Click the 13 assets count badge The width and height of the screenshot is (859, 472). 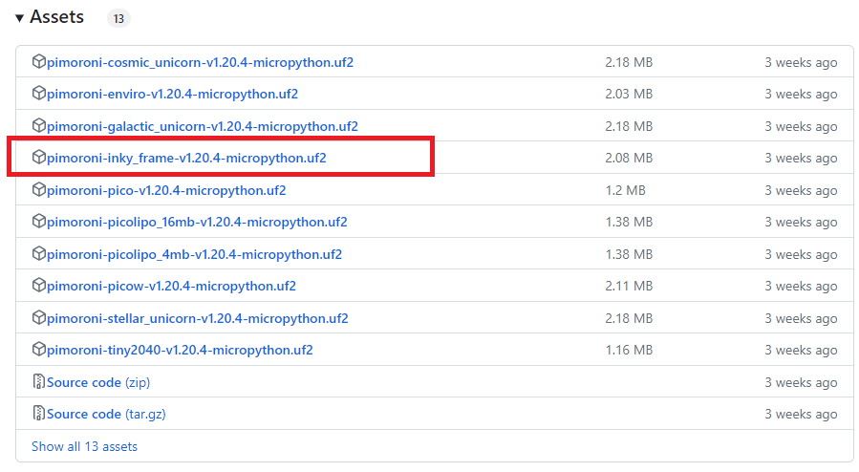pos(118,18)
